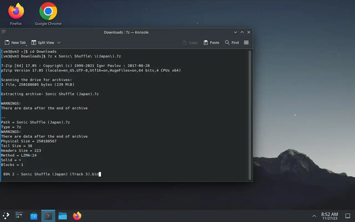The width and height of the screenshot is (355, 222).
Task: Click the 'Type = 7z' line
Action: (x=11, y=127)
